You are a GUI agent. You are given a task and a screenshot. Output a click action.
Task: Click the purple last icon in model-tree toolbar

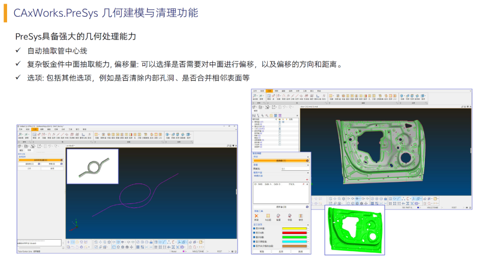click(280, 116)
